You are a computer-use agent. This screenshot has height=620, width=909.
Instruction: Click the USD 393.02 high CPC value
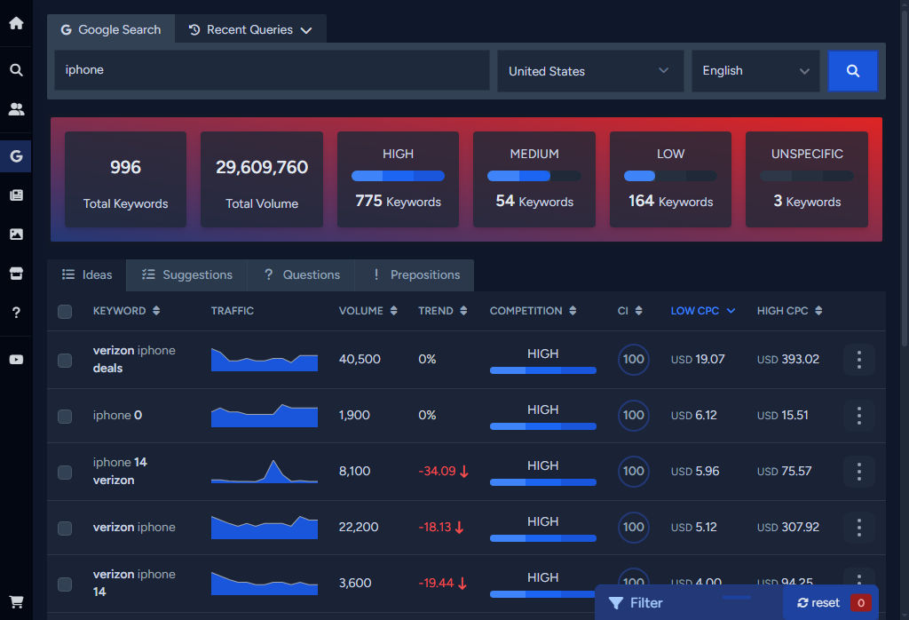[788, 360]
